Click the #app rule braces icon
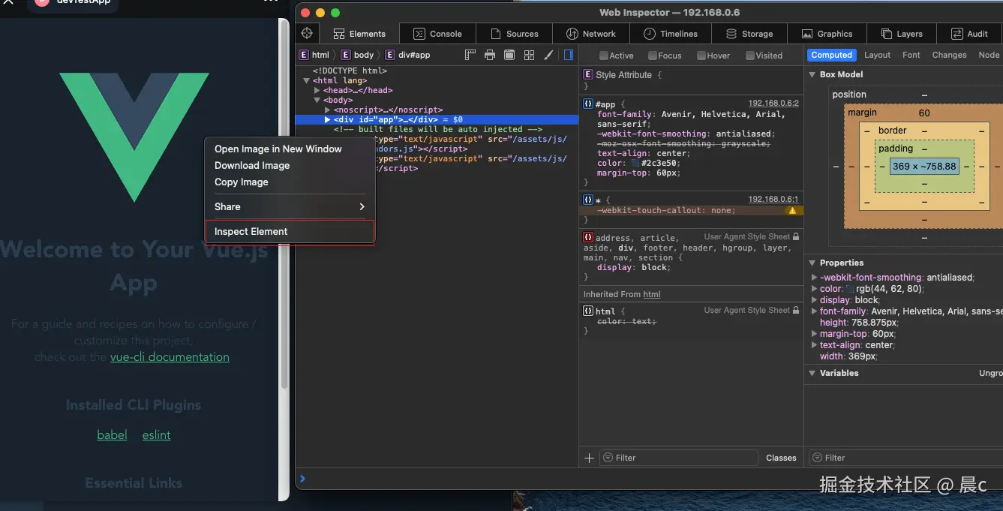1003x511 pixels. click(588, 104)
